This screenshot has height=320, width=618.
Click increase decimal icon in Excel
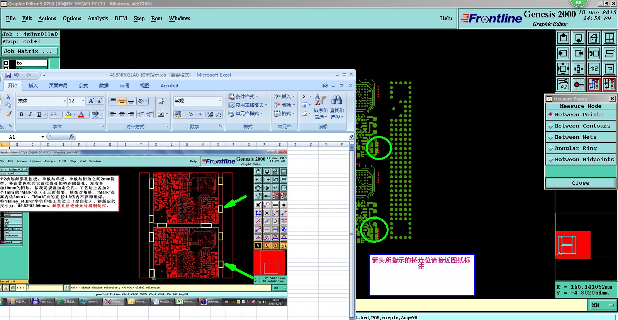[x=210, y=114]
